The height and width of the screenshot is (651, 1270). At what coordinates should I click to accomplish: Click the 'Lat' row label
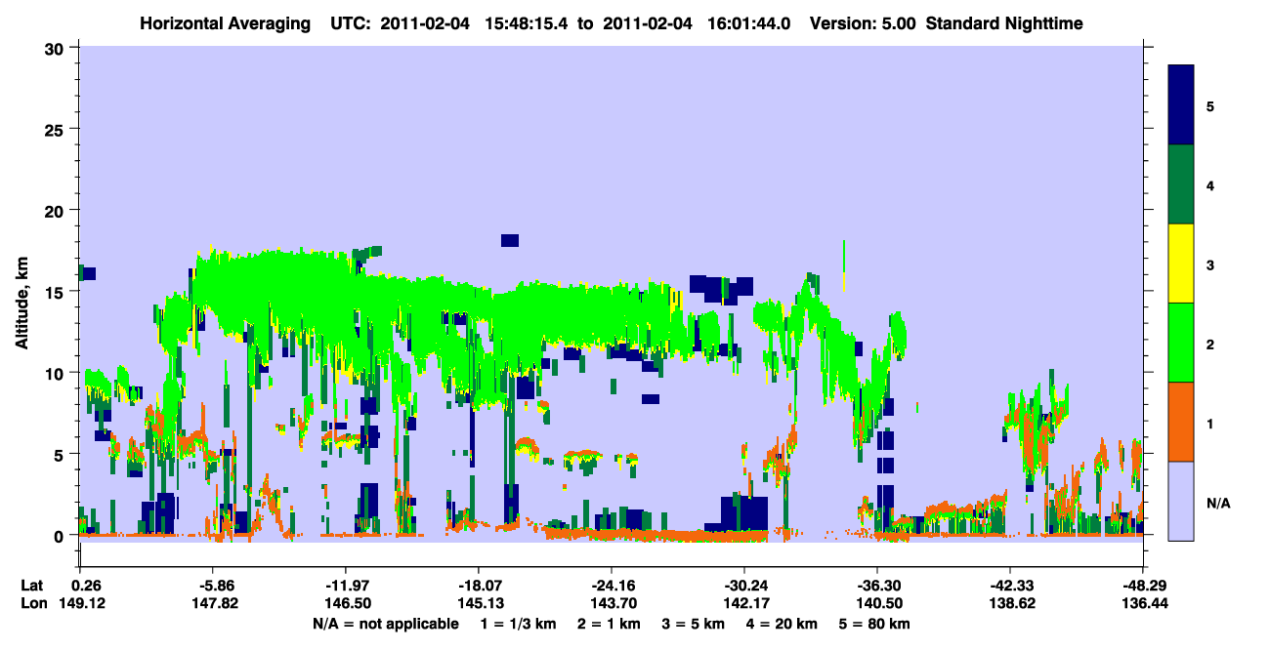(31, 586)
